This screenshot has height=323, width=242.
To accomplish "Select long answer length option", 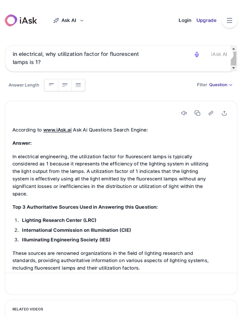I will point(78,85).
